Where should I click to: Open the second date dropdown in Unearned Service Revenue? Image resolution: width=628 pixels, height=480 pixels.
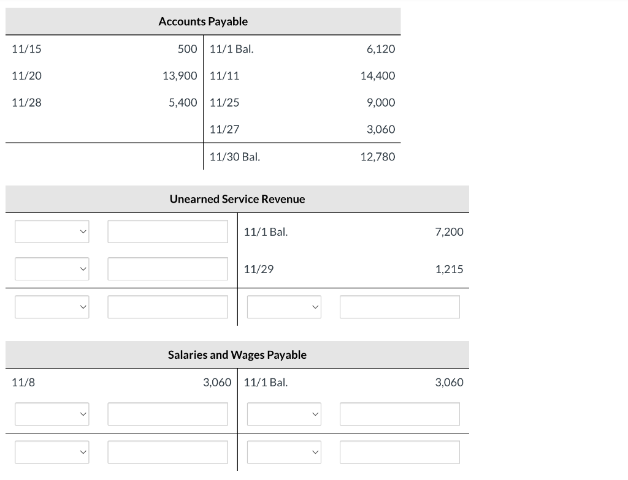coord(52,268)
